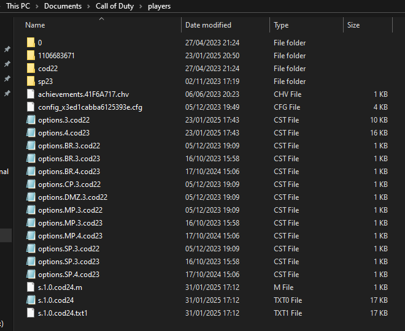Screen dimensions: 405x331
Task: Select the options.DMZ.3.cod22 file icon
Action: (31, 197)
